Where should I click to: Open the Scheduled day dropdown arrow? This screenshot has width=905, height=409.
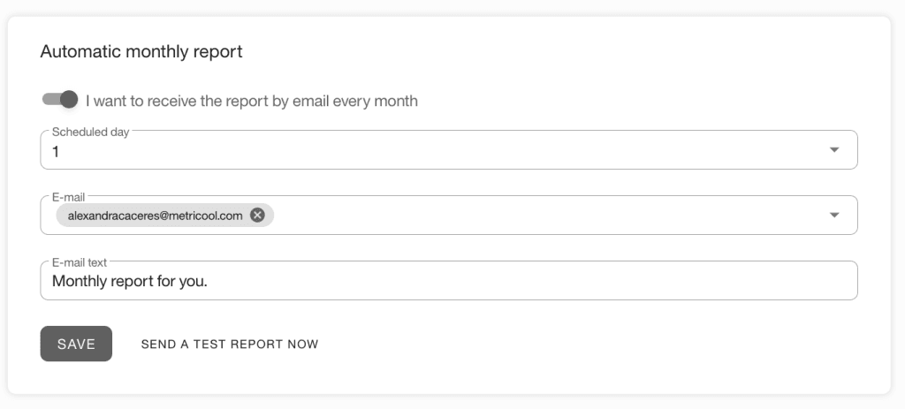click(834, 150)
